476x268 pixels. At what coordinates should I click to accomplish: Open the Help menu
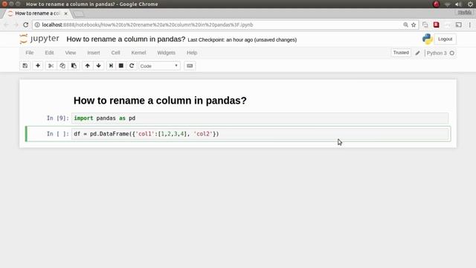pos(192,53)
